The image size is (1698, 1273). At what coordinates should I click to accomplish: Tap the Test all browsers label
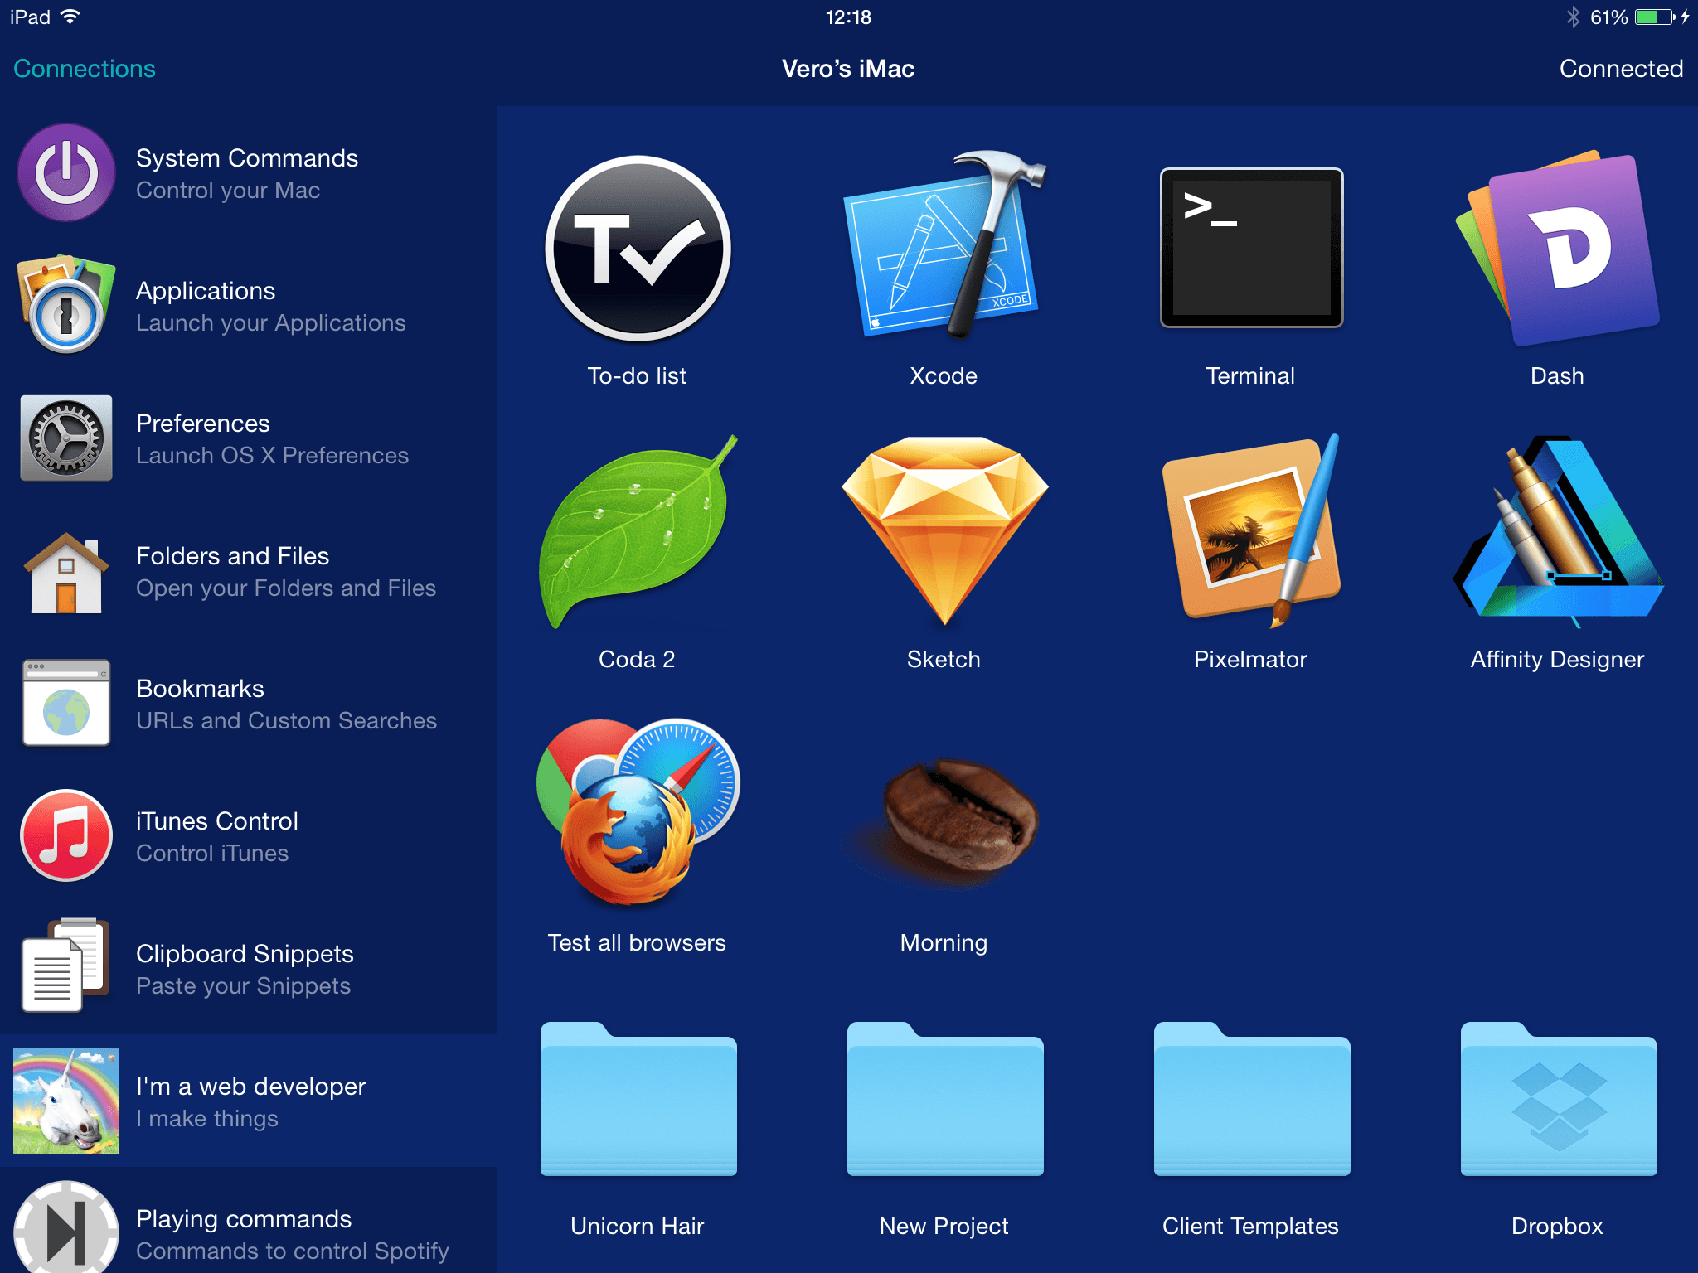(x=637, y=943)
